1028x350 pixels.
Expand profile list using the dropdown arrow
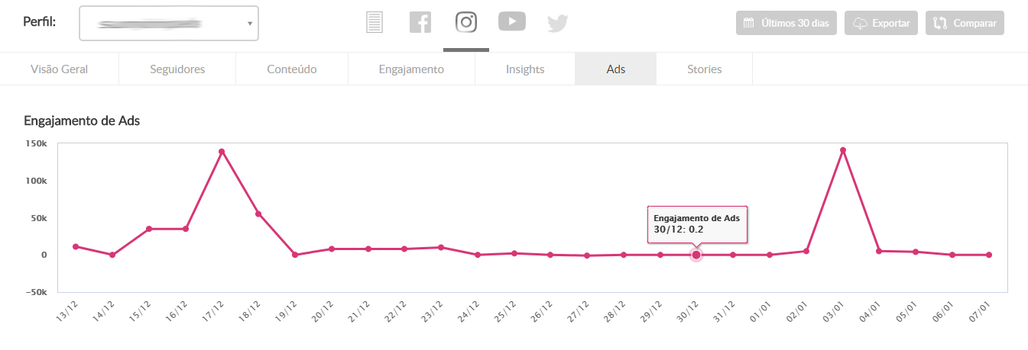pos(250,24)
